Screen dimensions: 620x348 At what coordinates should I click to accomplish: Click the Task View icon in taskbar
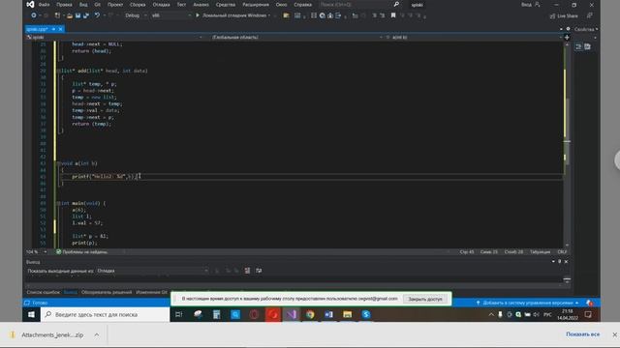pyautogui.click(x=179, y=314)
